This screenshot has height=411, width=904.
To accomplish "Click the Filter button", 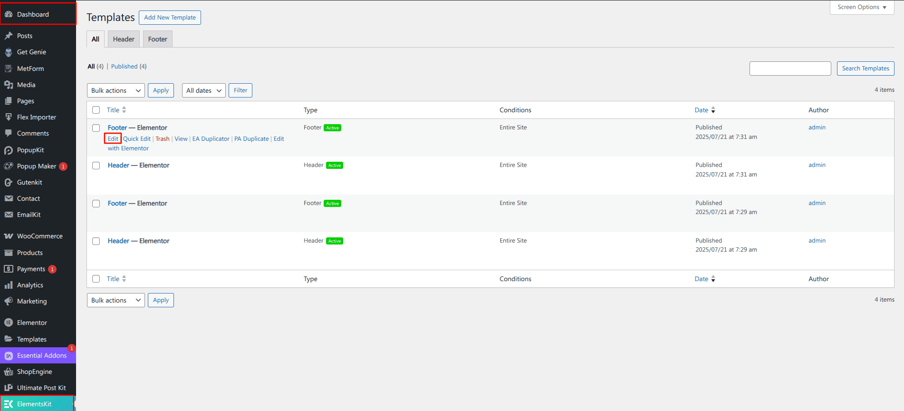I will pyautogui.click(x=240, y=90).
